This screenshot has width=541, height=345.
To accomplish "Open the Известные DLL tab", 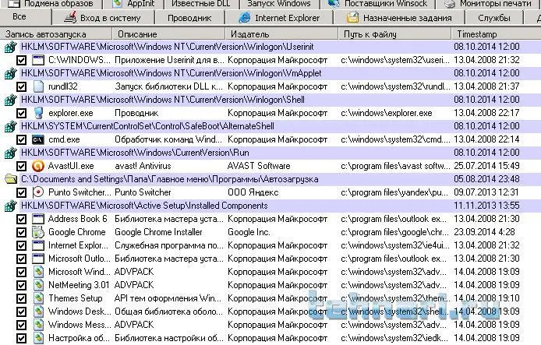I will (200, 4).
